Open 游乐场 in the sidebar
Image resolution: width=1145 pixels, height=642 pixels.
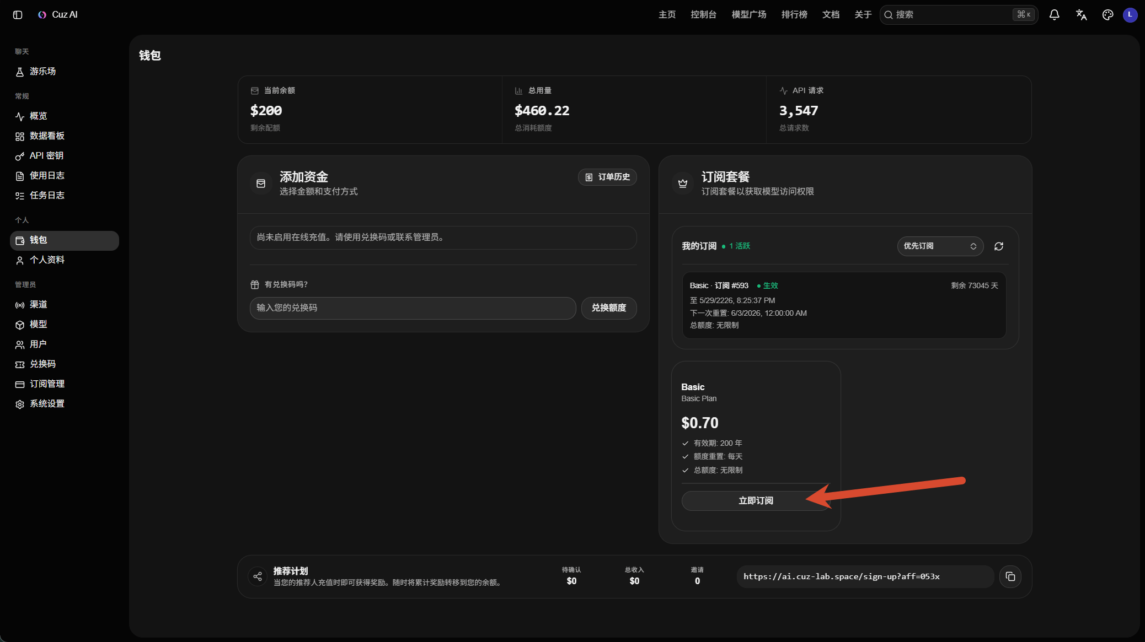pos(65,72)
